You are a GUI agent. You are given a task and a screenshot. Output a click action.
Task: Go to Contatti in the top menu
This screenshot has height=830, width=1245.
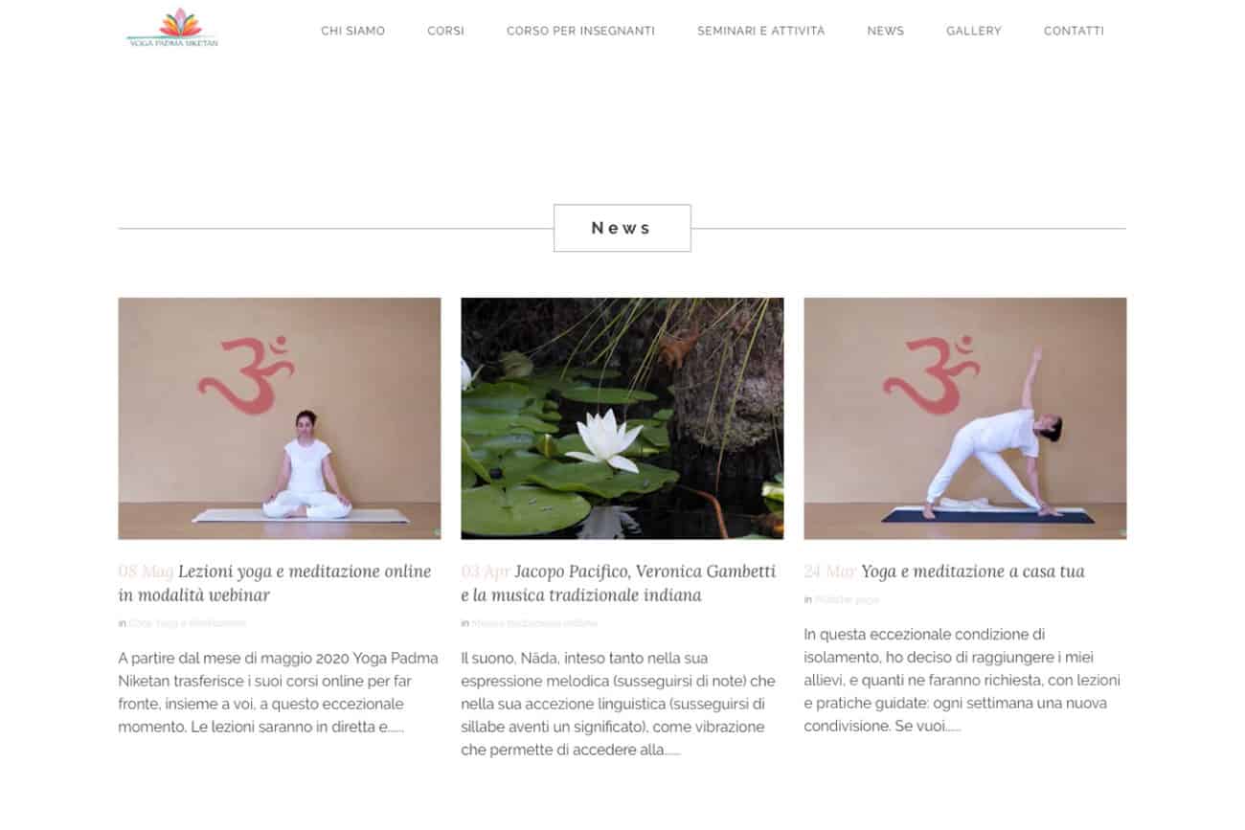(x=1074, y=31)
